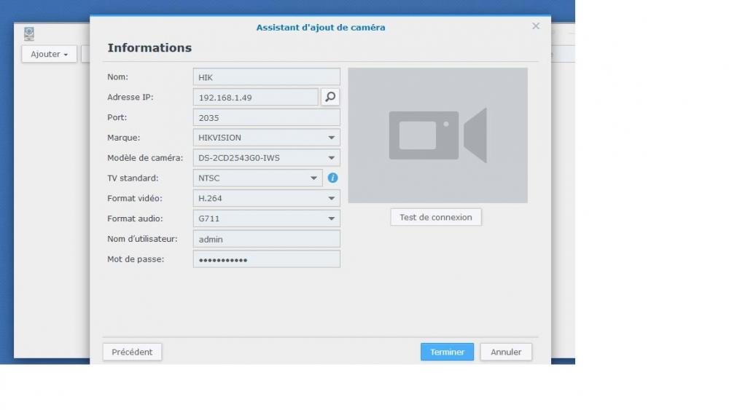This screenshot has width=729, height=410.
Task: Close the camera add wizard dialog
Action: click(x=536, y=26)
